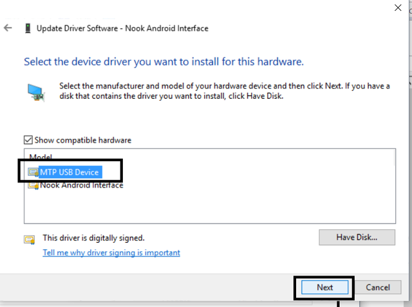
Task: Cancel the driver update wizard
Action: [x=378, y=287]
